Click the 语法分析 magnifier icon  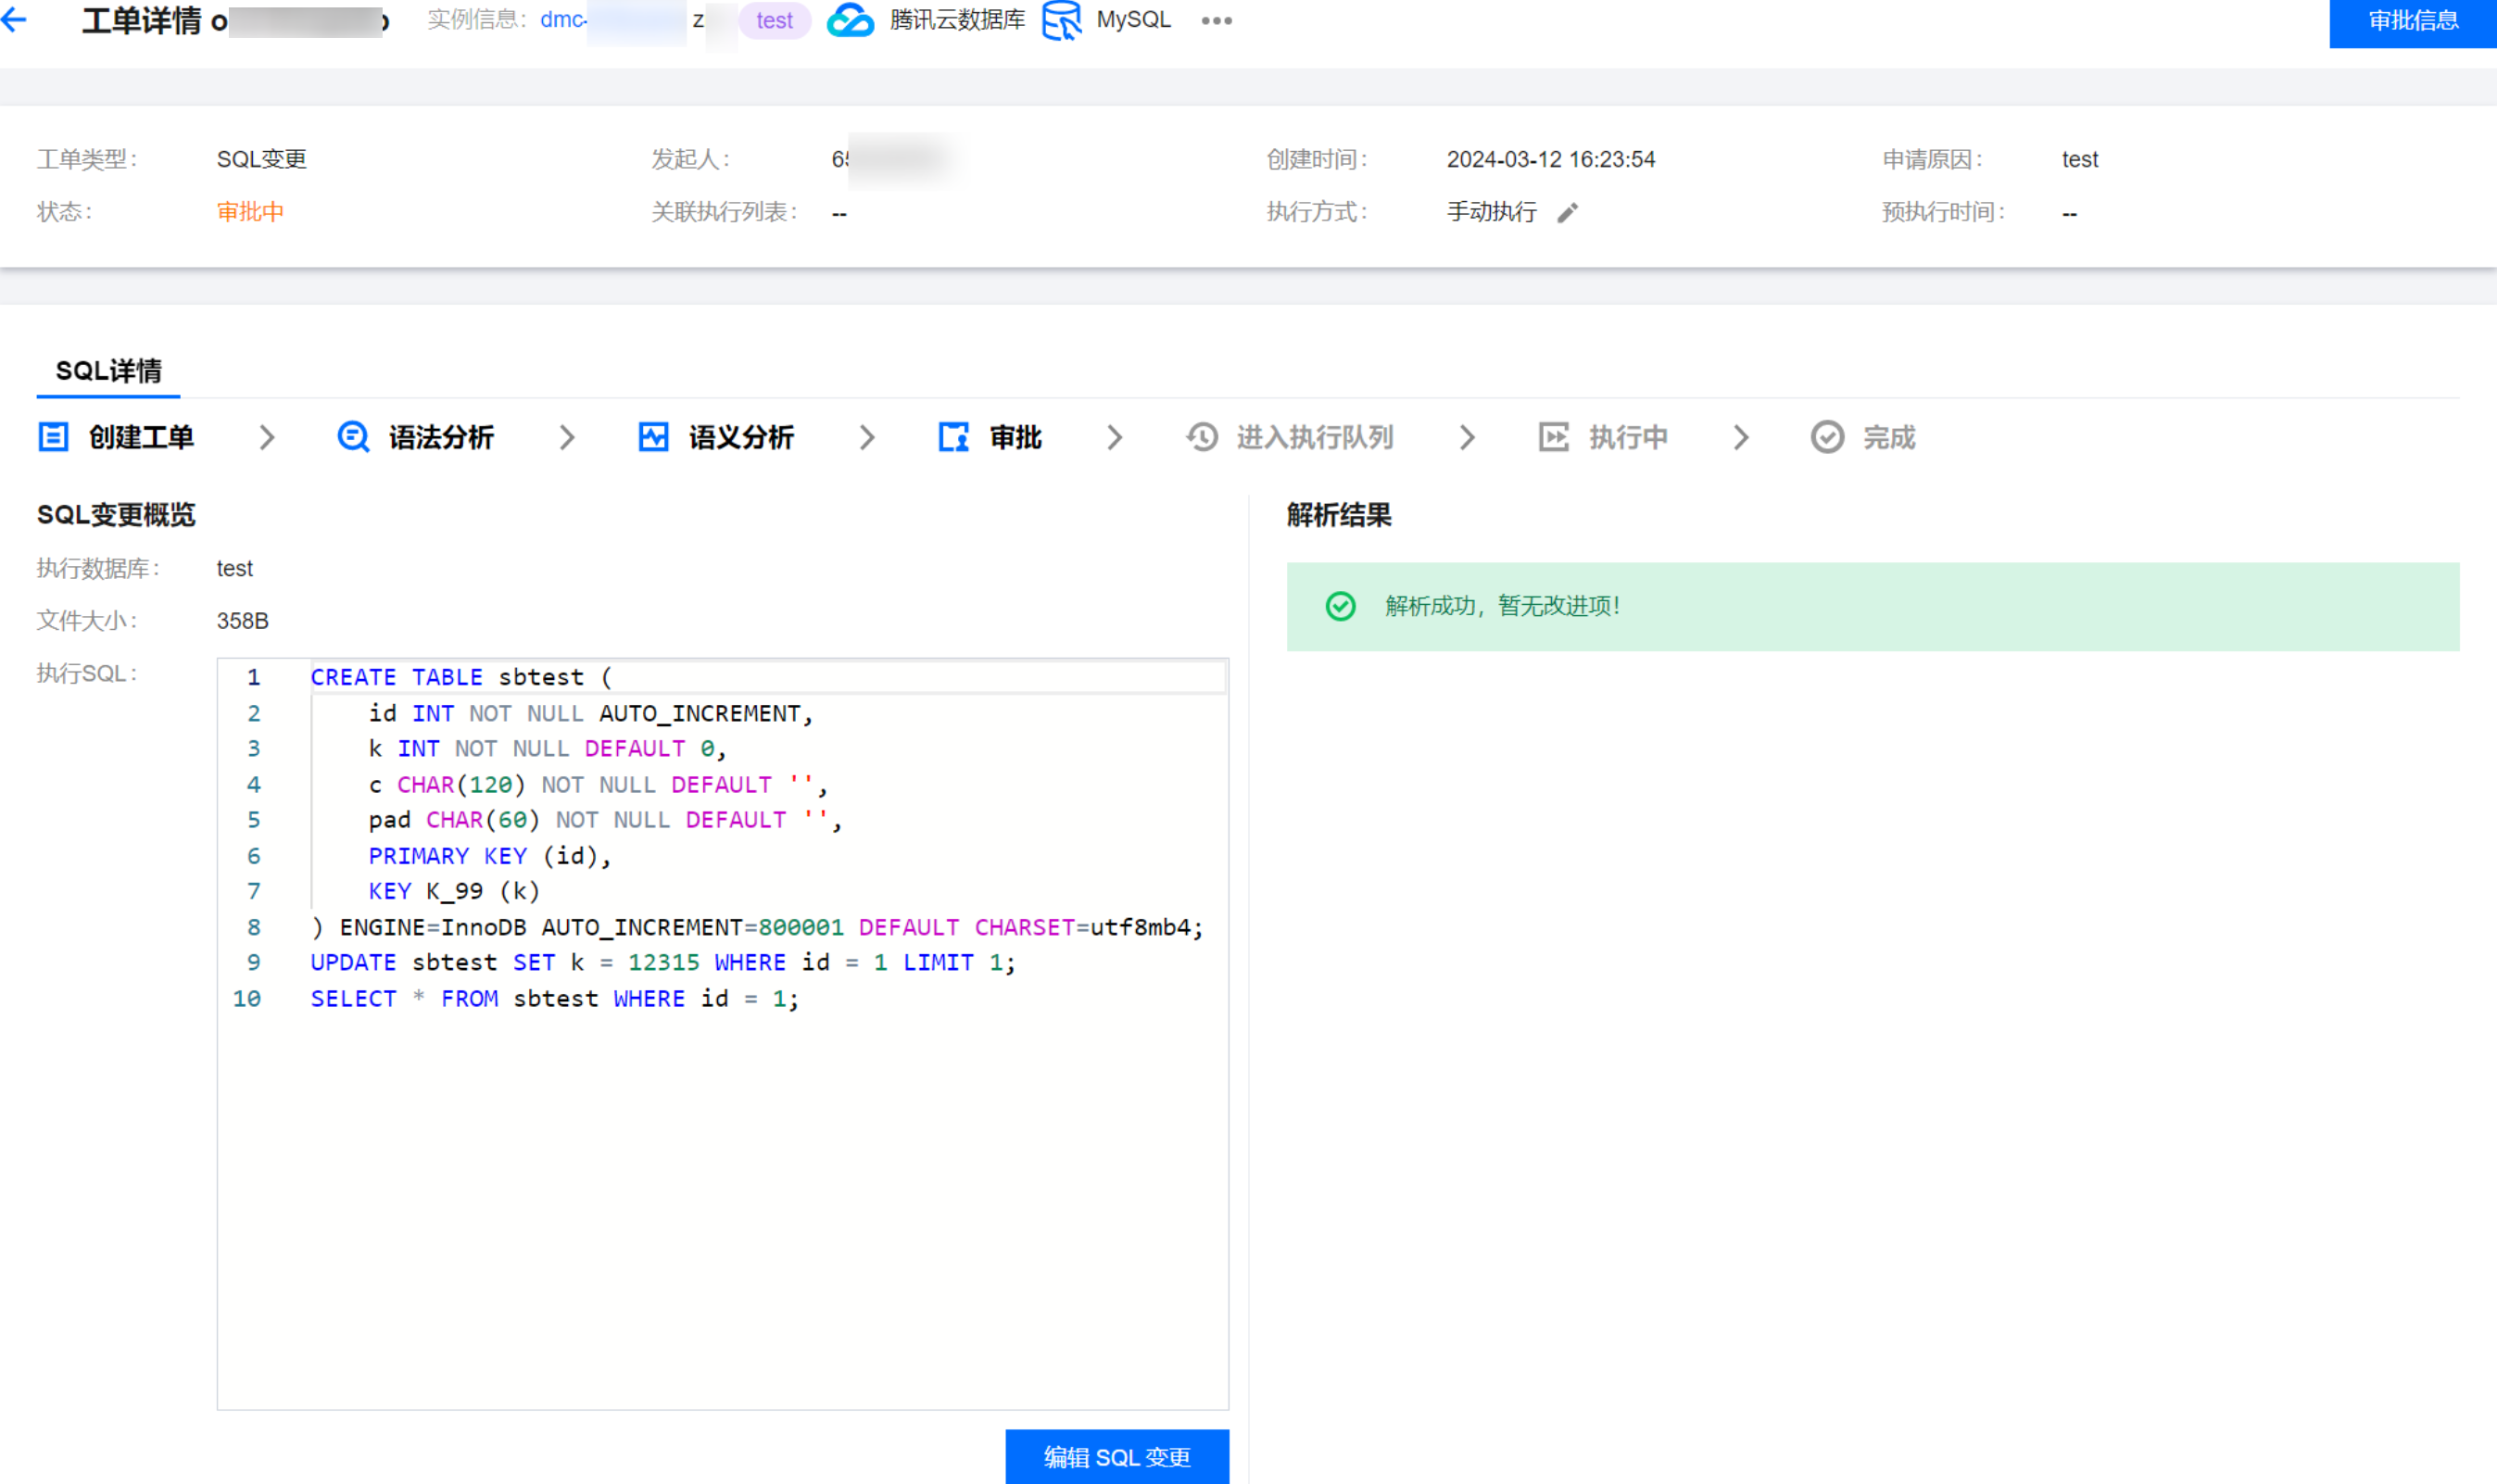coord(352,437)
